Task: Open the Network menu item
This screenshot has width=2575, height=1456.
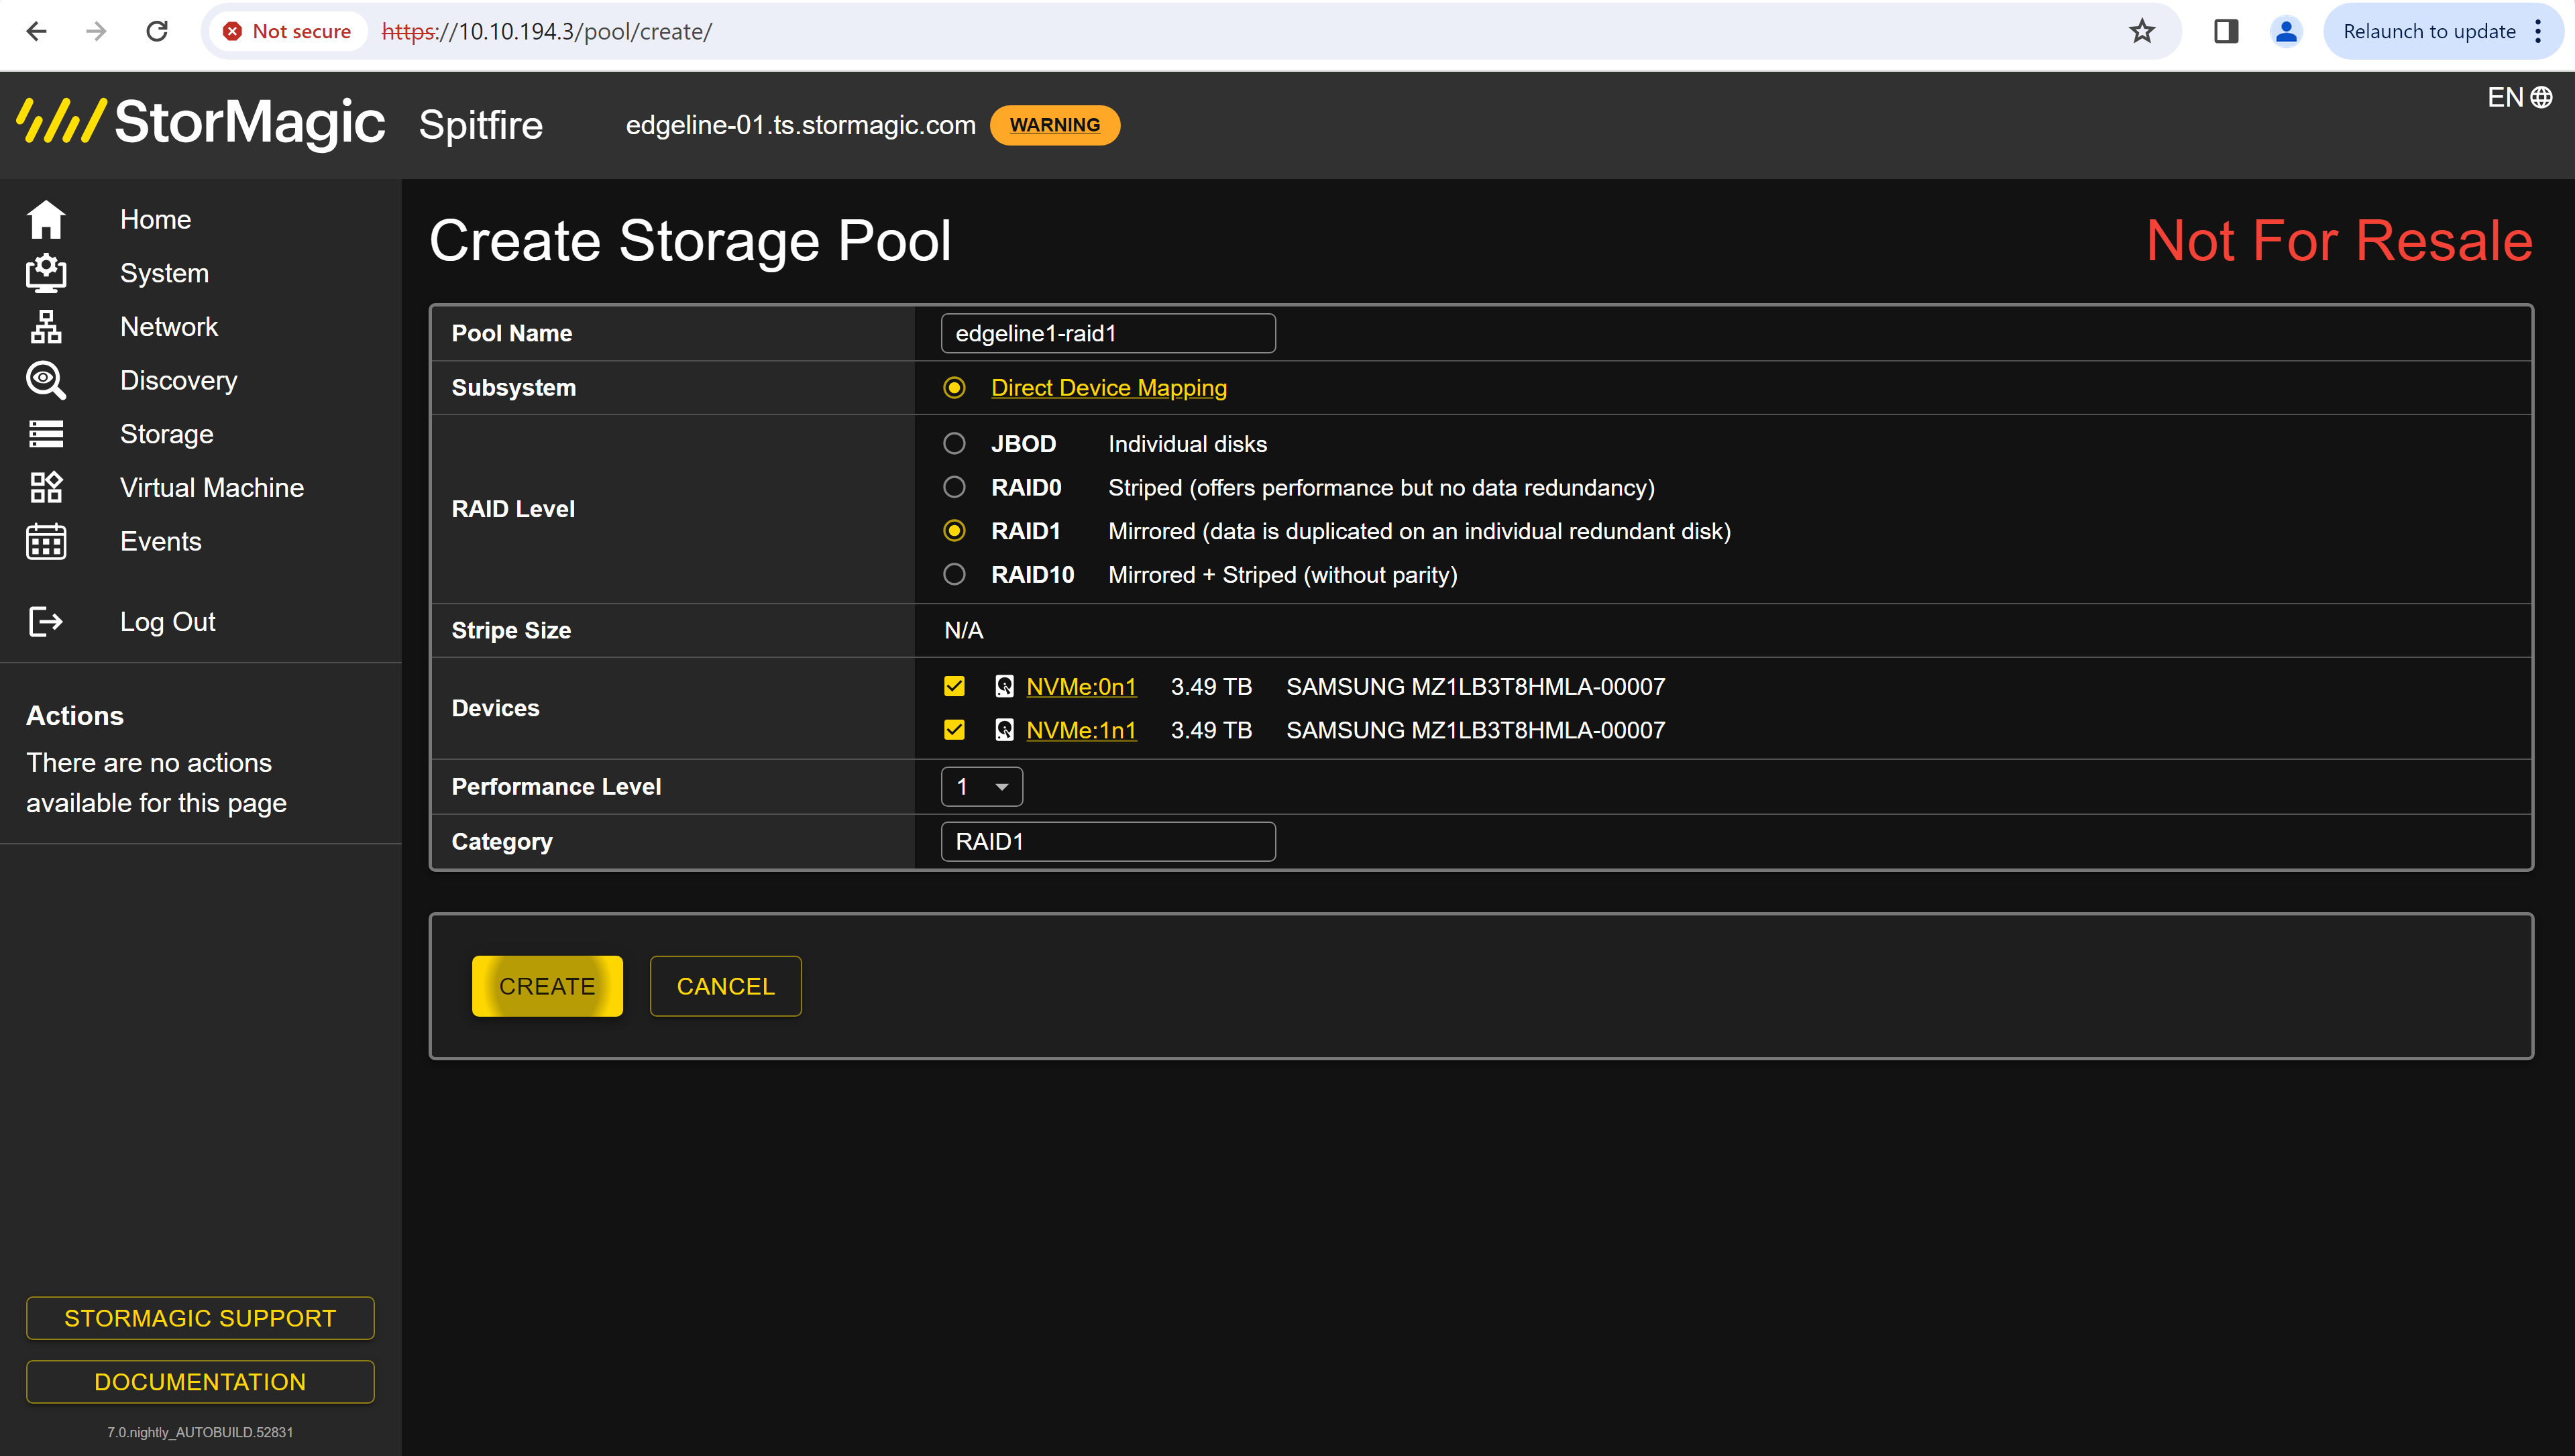Action: [x=169, y=327]
